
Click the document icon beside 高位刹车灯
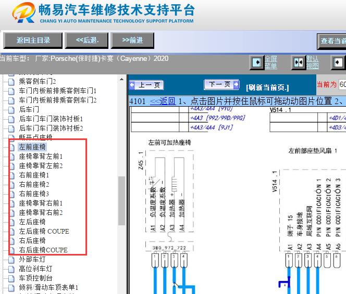(11, 269)
